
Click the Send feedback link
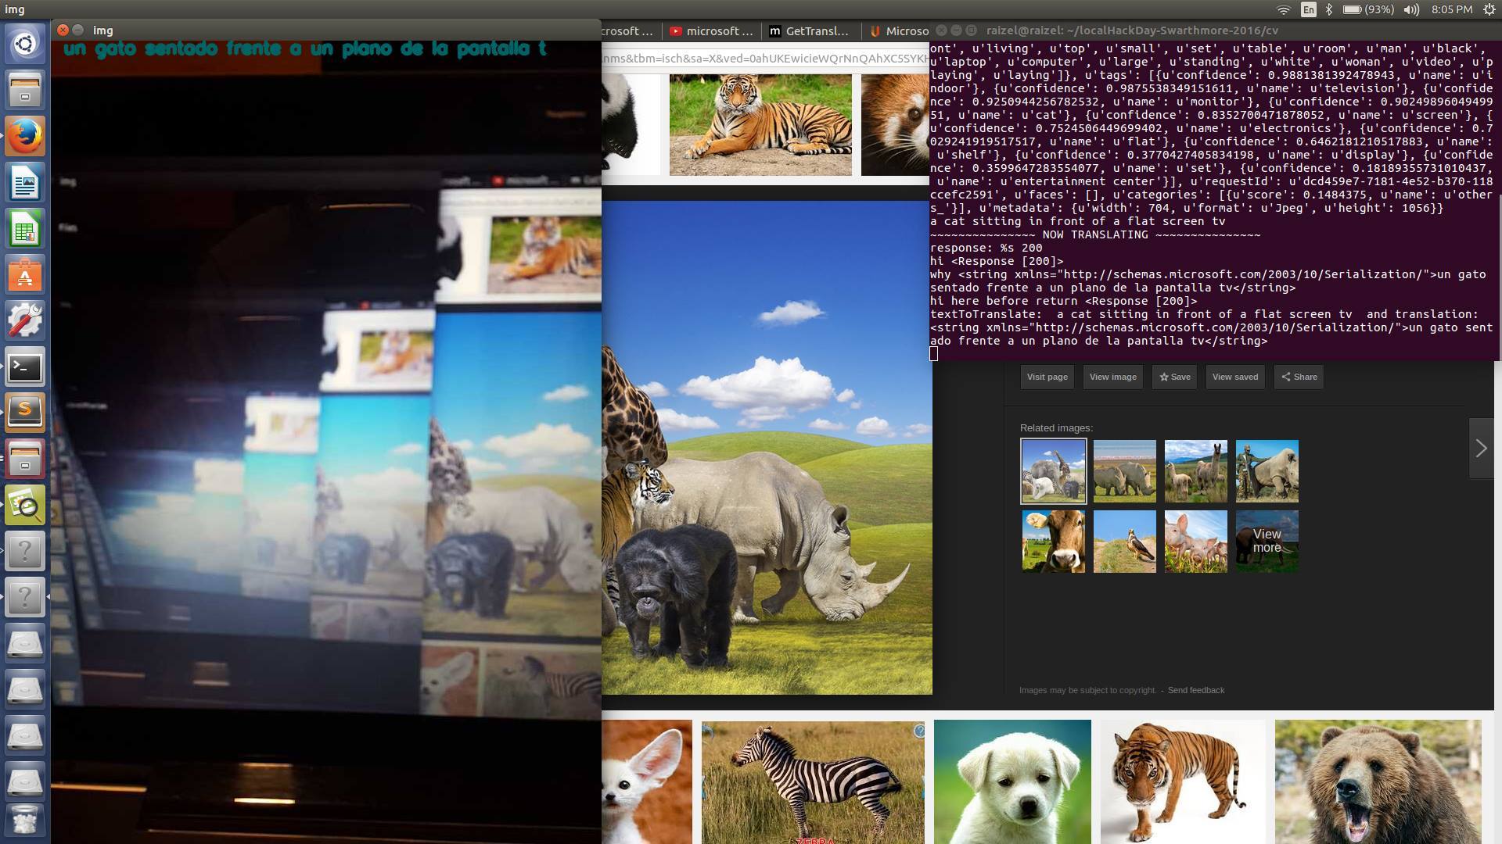click(x=1195, y=690)
